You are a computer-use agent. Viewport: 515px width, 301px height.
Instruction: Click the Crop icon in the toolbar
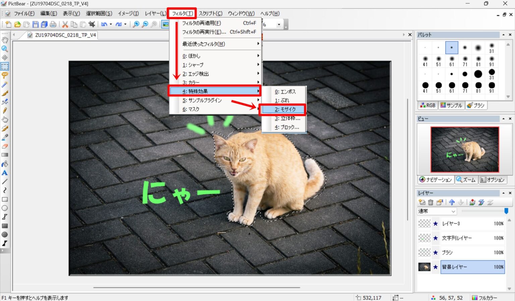(x=92, y=24)
